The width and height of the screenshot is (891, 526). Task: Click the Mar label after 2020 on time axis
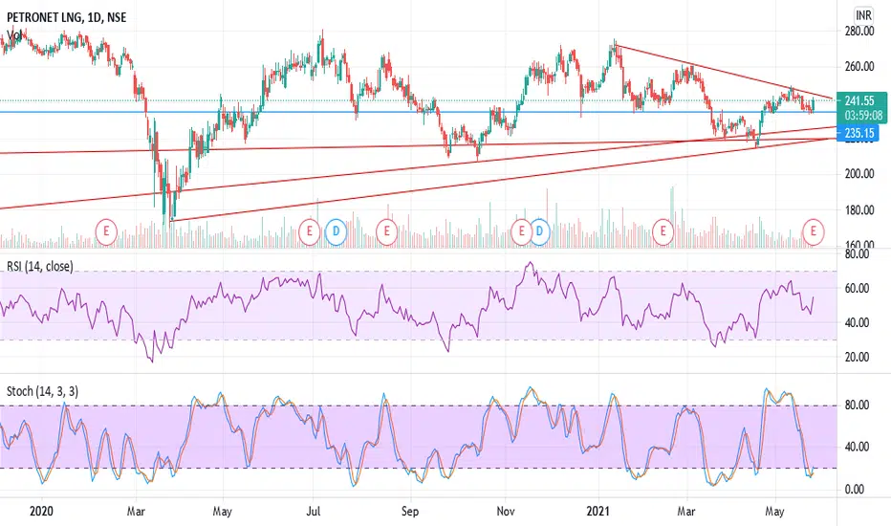pyautogui.click(x=136, y=512)
